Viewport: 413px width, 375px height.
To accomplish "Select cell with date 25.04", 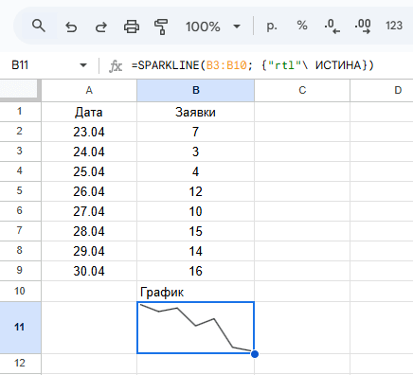I will (x=89, y=171).
